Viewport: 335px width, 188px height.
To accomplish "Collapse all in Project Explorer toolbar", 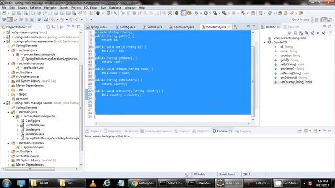I will pos(48,27).
